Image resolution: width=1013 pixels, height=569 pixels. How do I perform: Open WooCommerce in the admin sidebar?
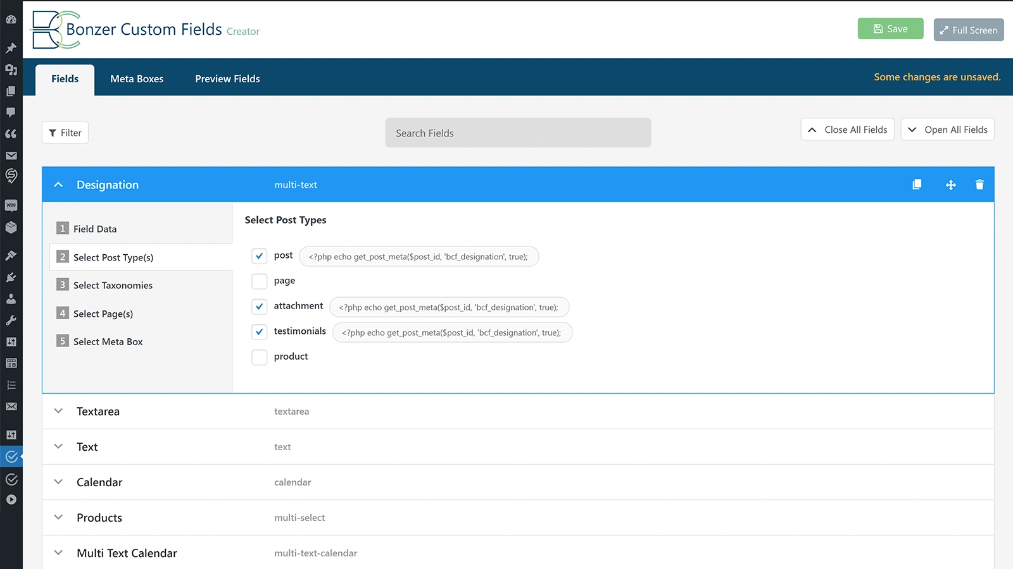[11, 205]
